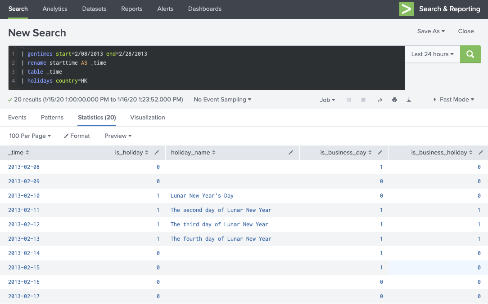
Task: Change Fast Mode search mode
Action: (x=454, y=99)
